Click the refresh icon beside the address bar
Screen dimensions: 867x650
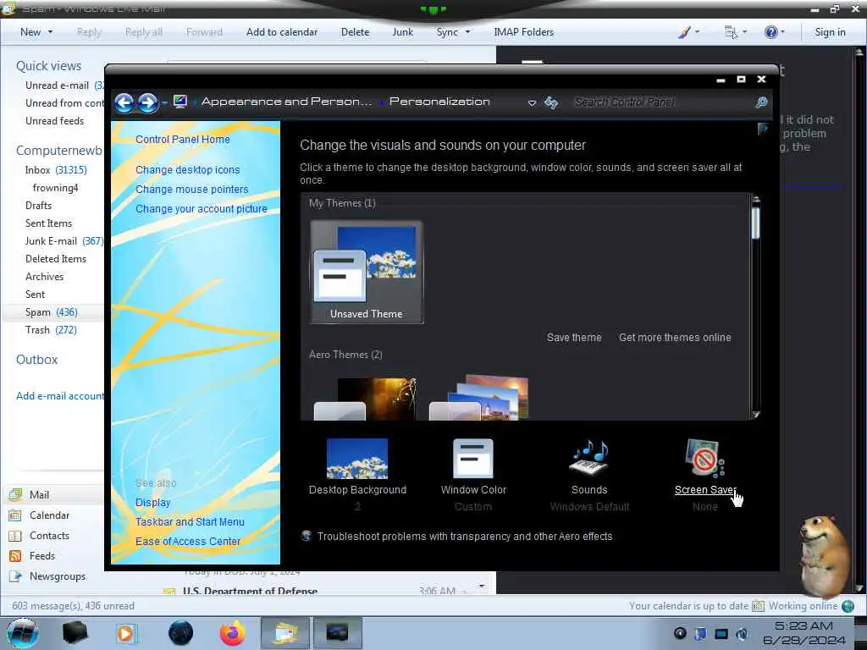click(x=550, y=102)
